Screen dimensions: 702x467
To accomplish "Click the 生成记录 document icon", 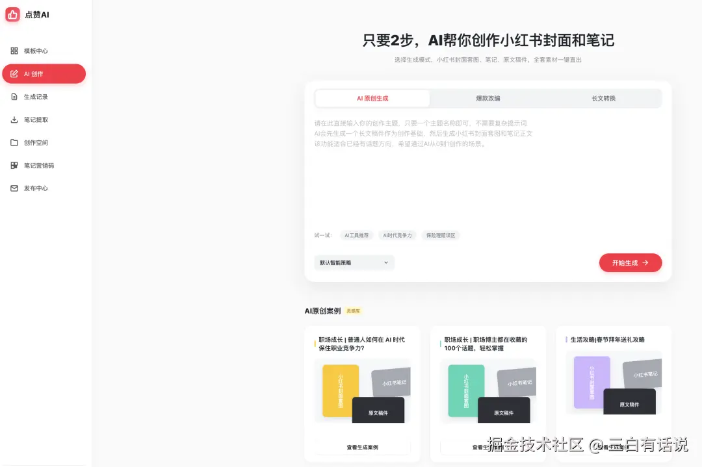I will point(14,97).
